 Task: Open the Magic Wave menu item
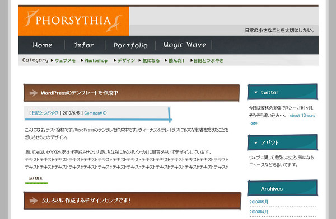184,45
